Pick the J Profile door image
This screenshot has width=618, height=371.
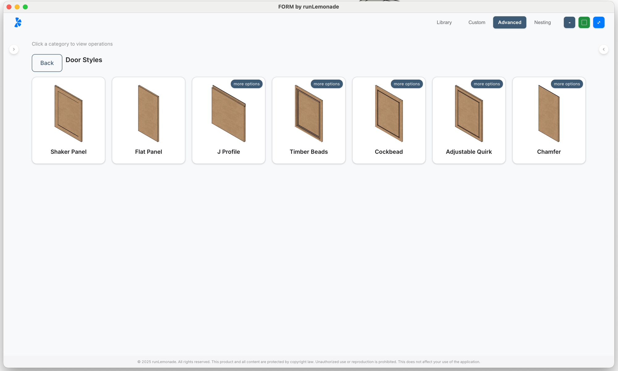pyautogui.click(x=228, y=113)
